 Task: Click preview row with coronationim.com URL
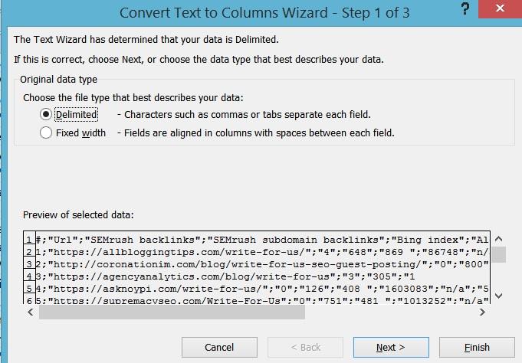click(x=262, y=264)
